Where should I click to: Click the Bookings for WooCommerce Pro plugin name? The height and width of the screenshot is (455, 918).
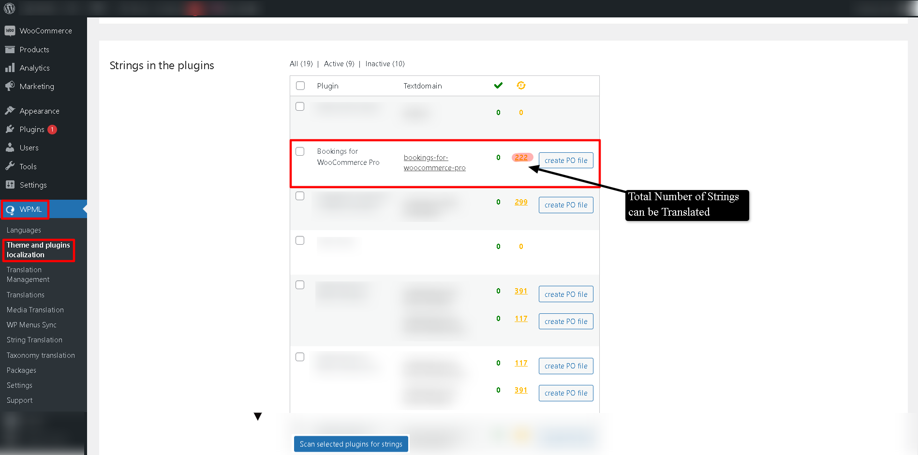348,157
